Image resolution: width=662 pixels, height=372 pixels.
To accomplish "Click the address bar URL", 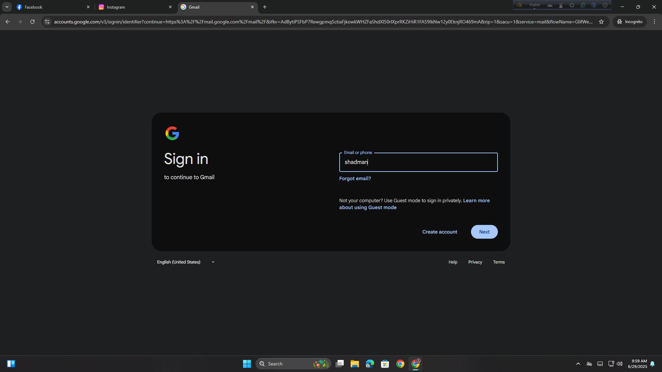I will [x=323, y=22].
